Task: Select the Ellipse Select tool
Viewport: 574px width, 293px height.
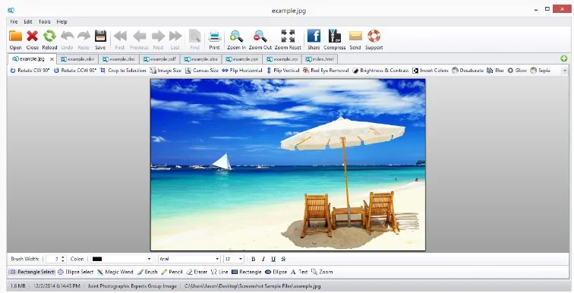Action: coord(76,272)
